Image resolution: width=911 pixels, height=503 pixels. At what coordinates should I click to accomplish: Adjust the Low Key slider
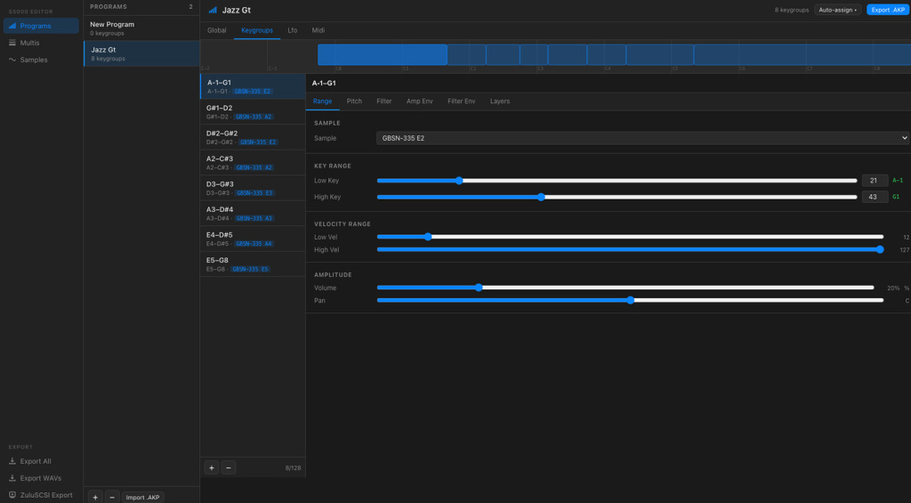tap(617, 180)
